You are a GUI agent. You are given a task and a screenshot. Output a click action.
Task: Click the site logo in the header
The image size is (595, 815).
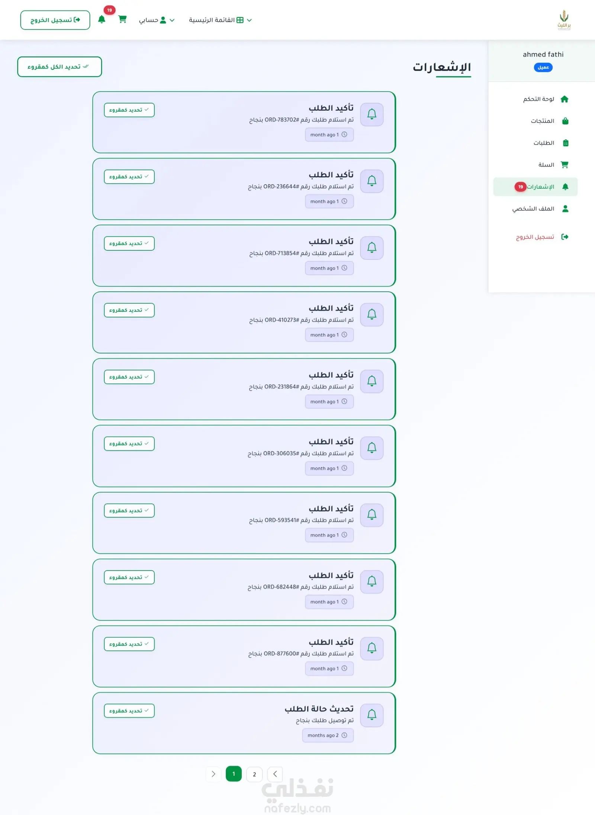(x=564, y=20)
